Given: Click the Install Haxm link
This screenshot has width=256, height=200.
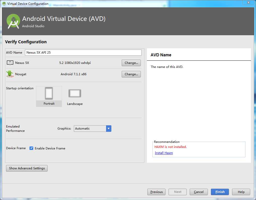Looking at the screenshot, I should coord(164,153).
